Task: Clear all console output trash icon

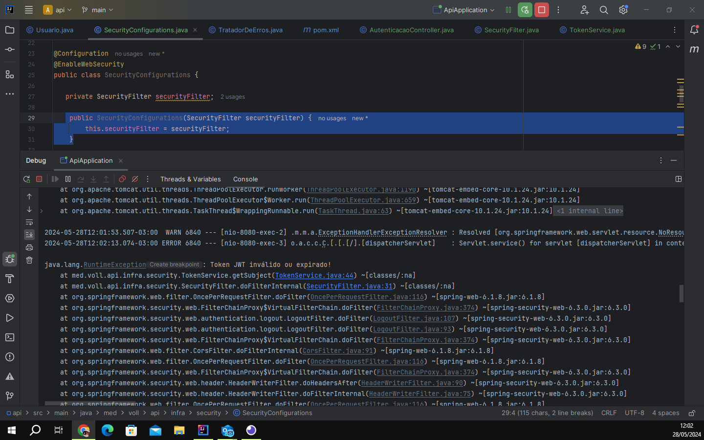Action: tap(29, 260)
